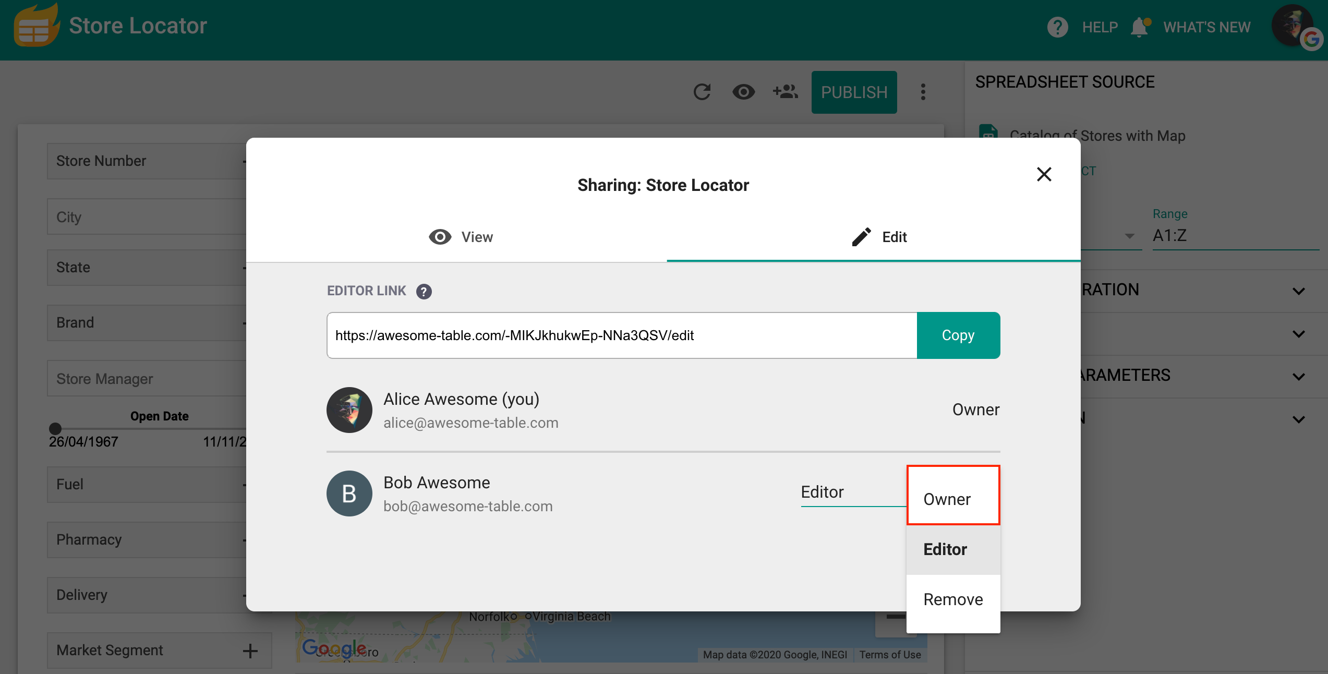
Task: Click the City filter field
Action: (x=147, y=217)
